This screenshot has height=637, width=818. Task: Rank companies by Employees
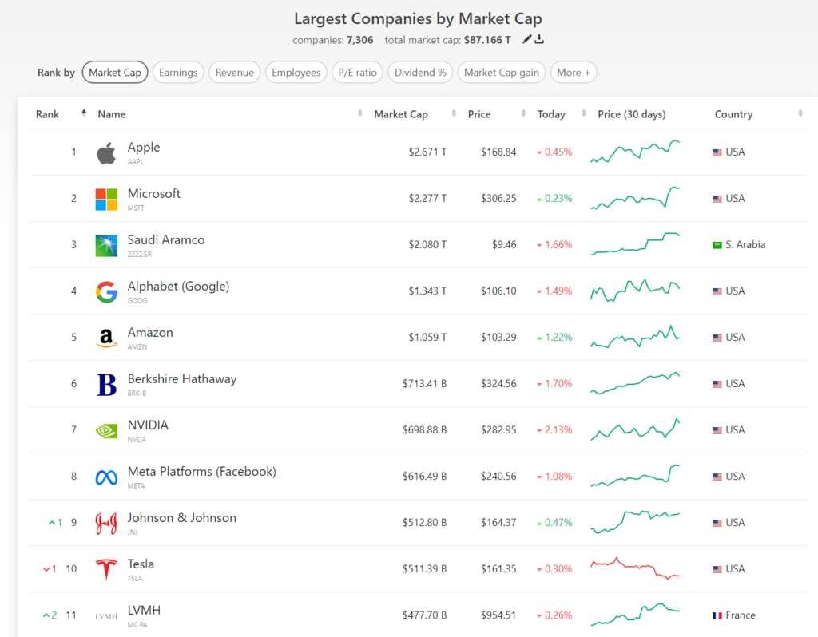[296, 73]
